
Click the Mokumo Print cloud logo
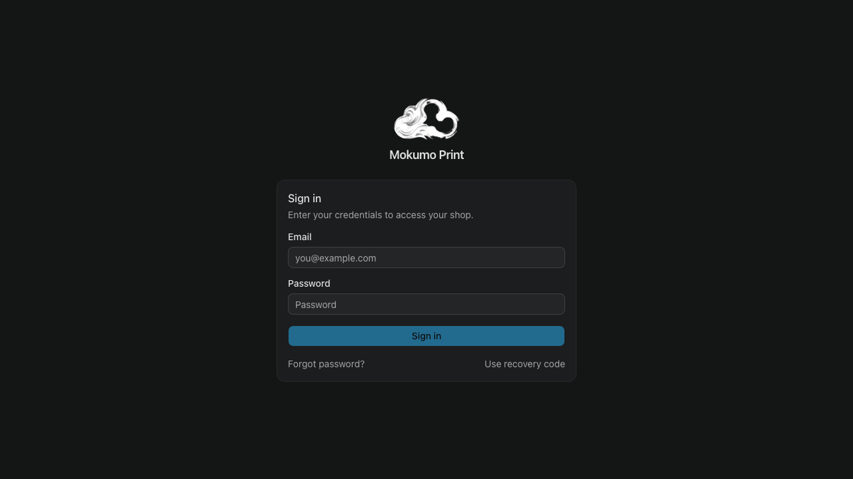point(426,119)
